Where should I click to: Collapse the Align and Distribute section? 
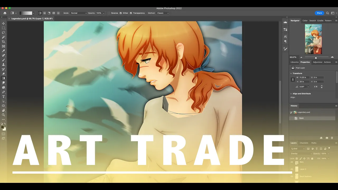tap(291, 94)
